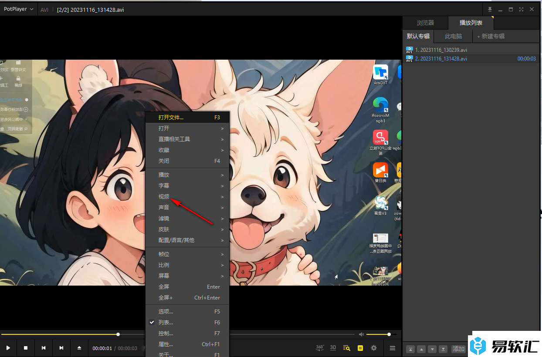This screenshot has height=357, width=542.
Task: Switch to the 浏览器 tab
Action: click(425, 23)
